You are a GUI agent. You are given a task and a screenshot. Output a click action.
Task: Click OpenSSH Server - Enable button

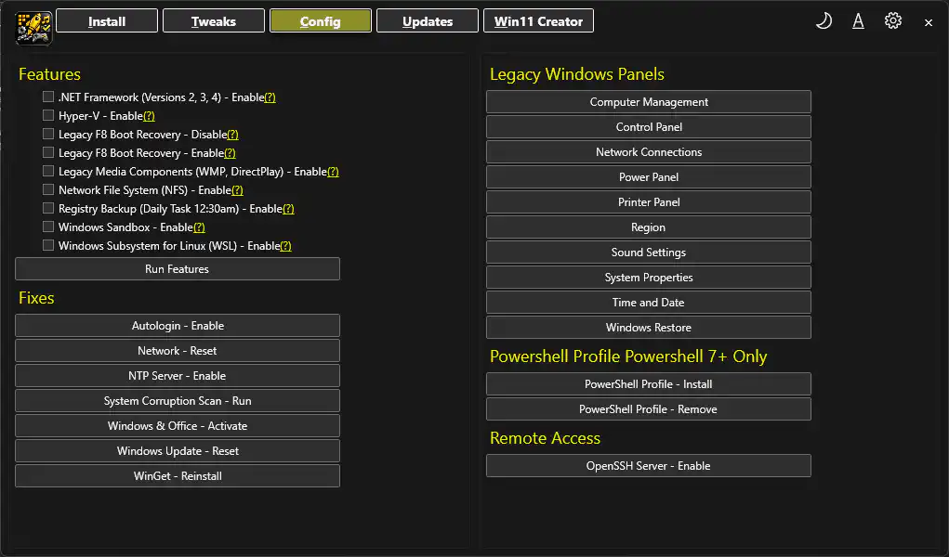tap(649, 466)
